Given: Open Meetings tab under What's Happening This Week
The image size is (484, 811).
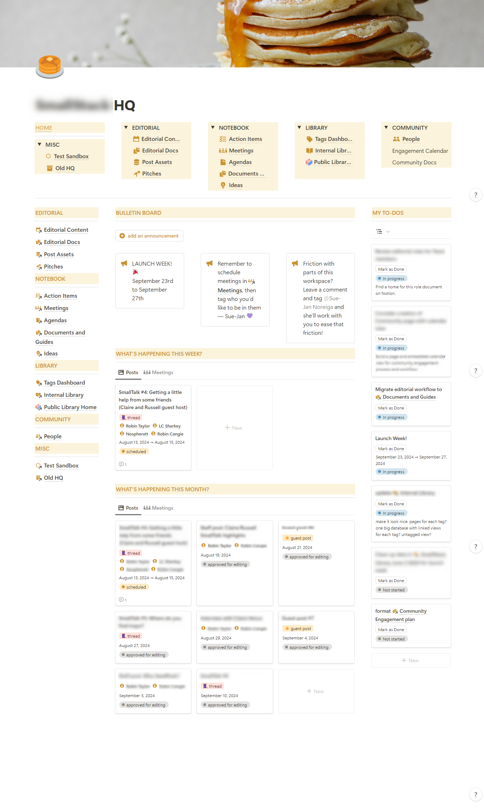Looking at the screenshot, I should [159, 373].
